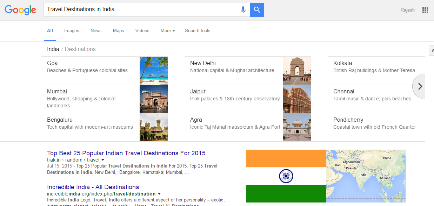Switch to the Maps tab

coord(119,31)
